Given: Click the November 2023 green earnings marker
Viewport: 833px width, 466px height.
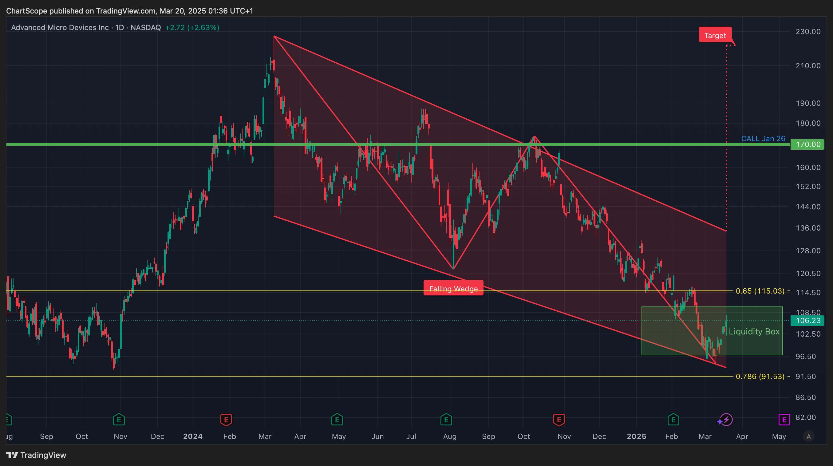Looking at the screenshot, I should point(119,420).
